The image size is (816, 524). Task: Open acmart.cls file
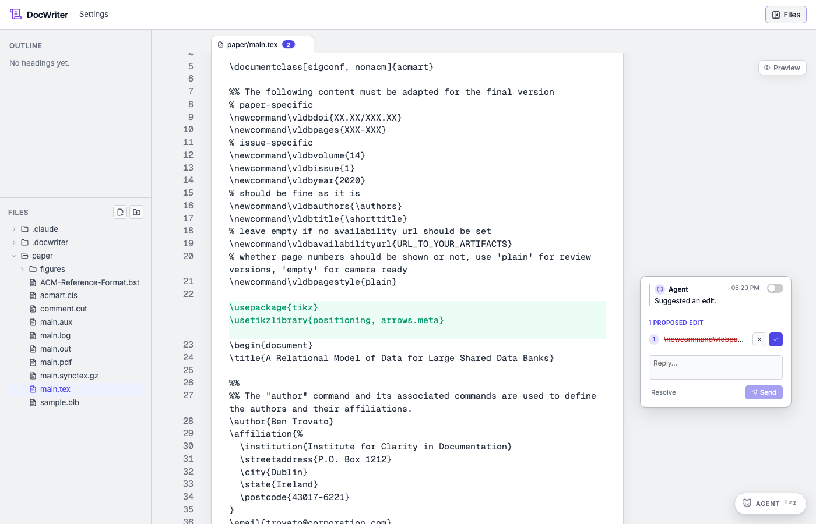click(x=59, y=295)
